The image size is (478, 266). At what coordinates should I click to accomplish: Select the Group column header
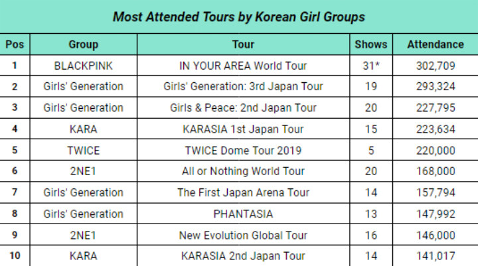(x=84, y=44)
